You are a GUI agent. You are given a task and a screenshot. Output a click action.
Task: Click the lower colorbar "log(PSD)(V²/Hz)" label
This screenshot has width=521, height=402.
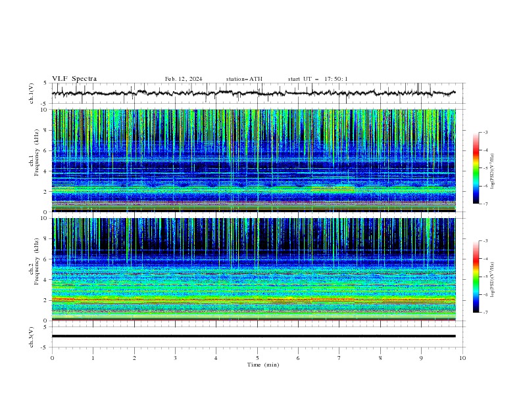pyautogui.click(x=492, y=280)
